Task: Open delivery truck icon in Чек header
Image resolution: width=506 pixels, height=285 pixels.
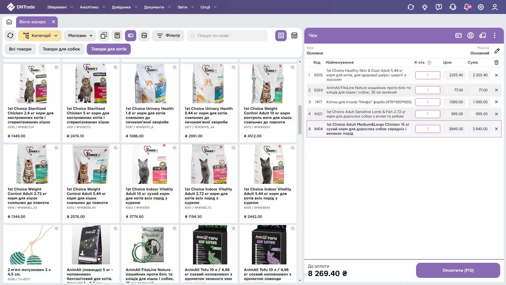Action: click(x=483, y=35)
